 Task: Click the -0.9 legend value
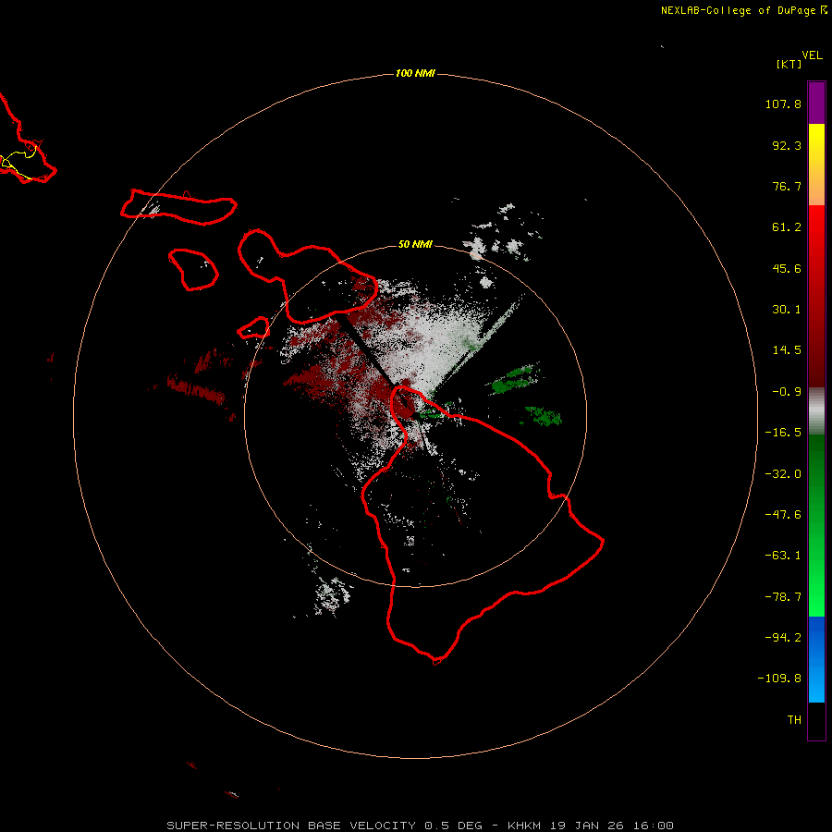pyautogui.click(x=787, y=392)
